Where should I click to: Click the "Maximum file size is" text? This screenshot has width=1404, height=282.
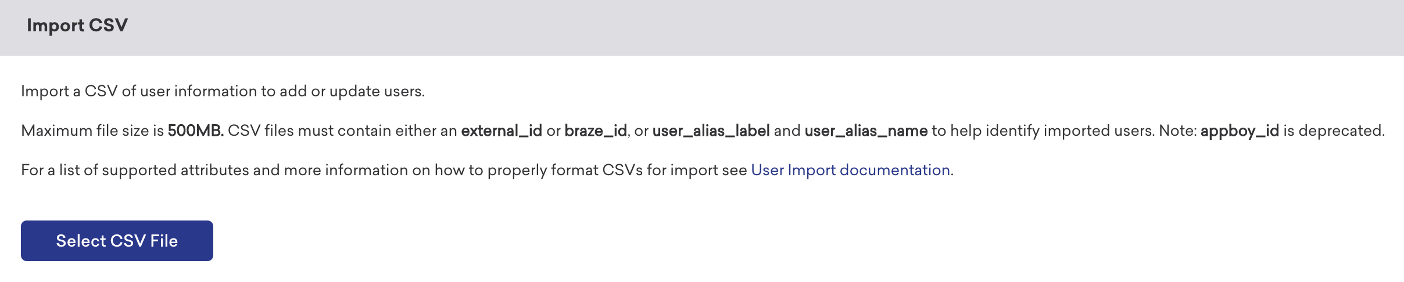coord(92,131)
